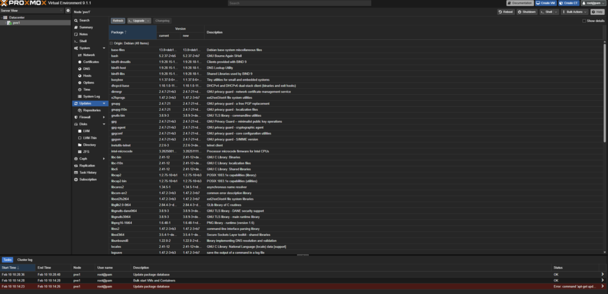
Task: Open the Certificates page
Action: coord(91,62)
